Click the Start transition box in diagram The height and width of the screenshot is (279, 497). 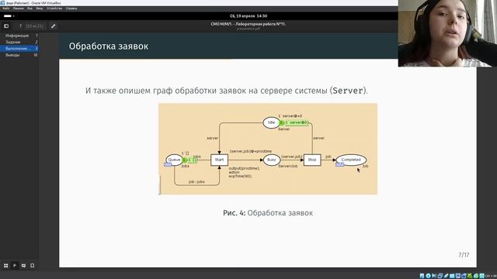pos(219,160)
